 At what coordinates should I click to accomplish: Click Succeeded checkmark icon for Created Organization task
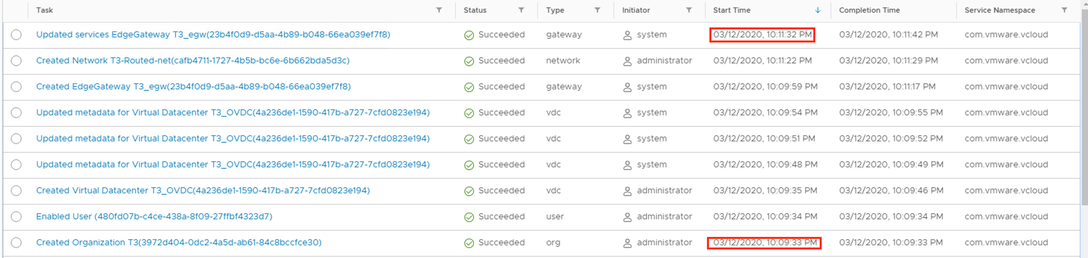[469, 243]
